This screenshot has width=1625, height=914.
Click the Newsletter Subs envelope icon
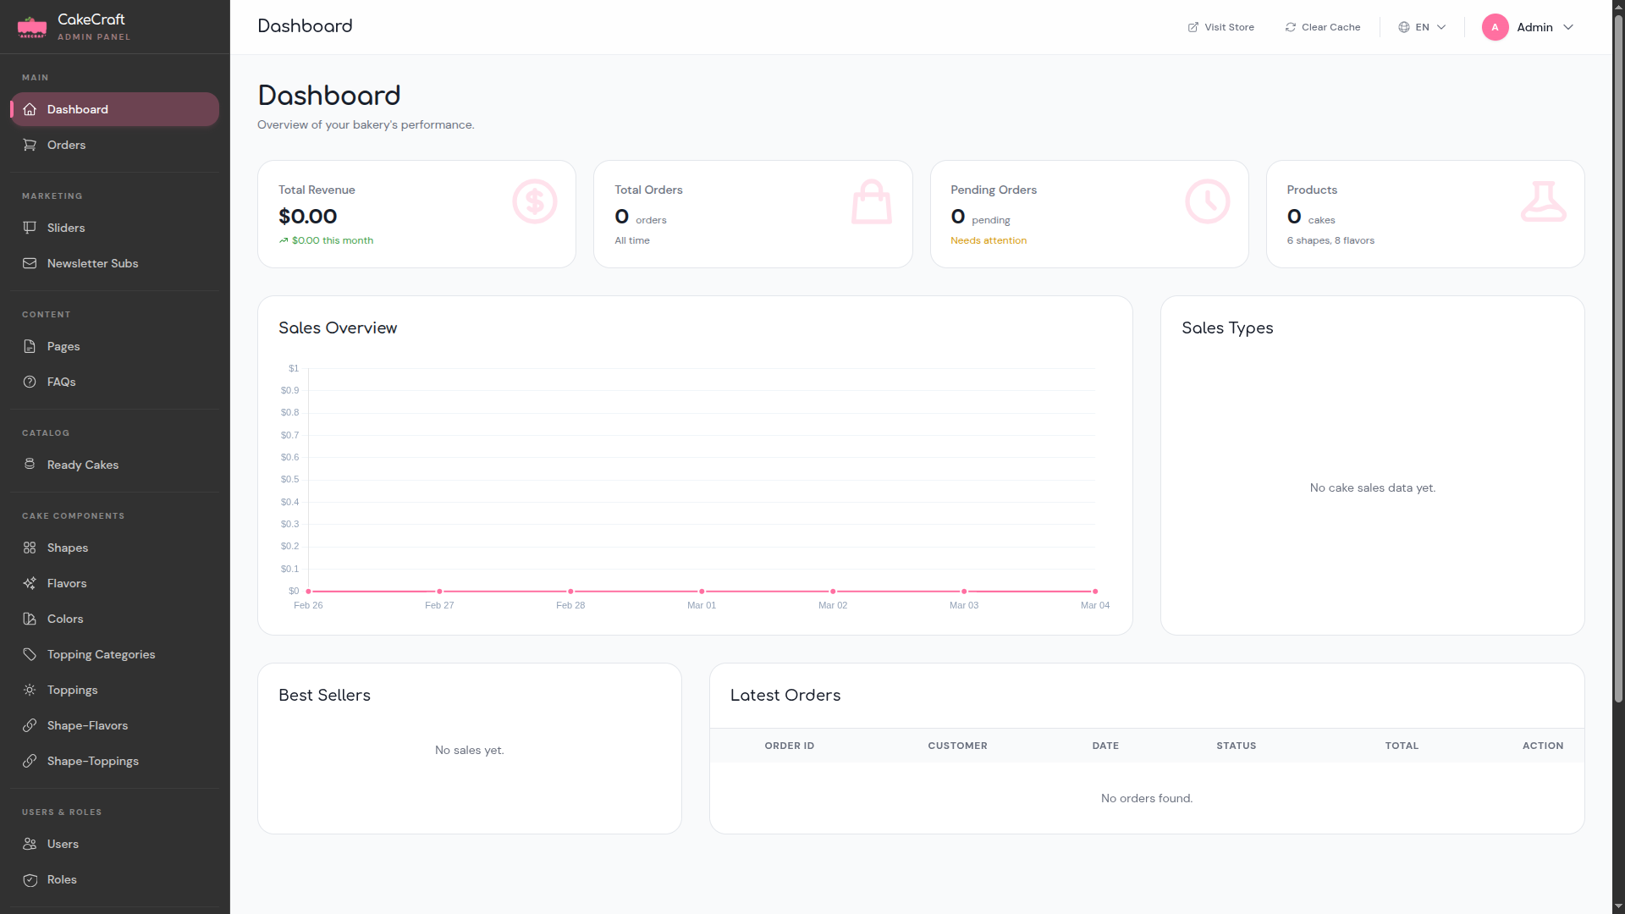(30, 263)
